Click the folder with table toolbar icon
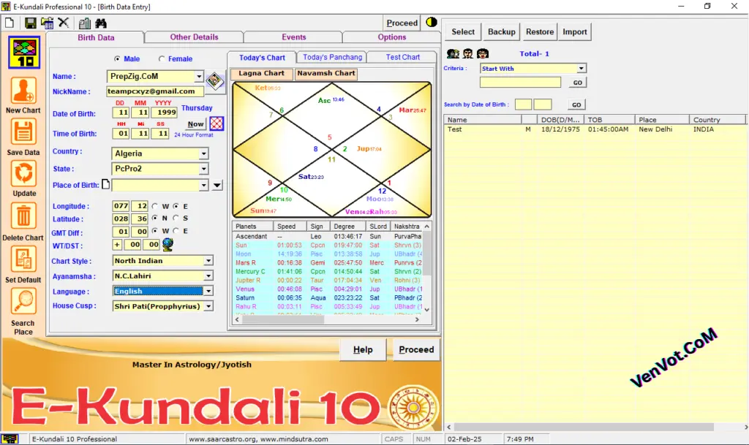The image size is (749, 445). (x=47, y=23)
